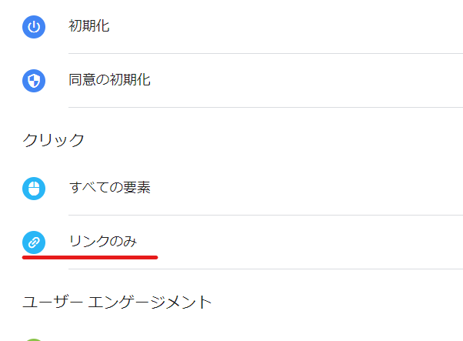Pick the すべての要素 click trigger label

pos(109,188)
